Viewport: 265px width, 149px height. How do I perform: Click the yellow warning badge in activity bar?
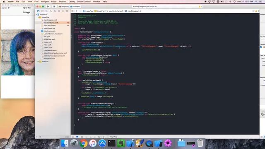coord(200,7)
